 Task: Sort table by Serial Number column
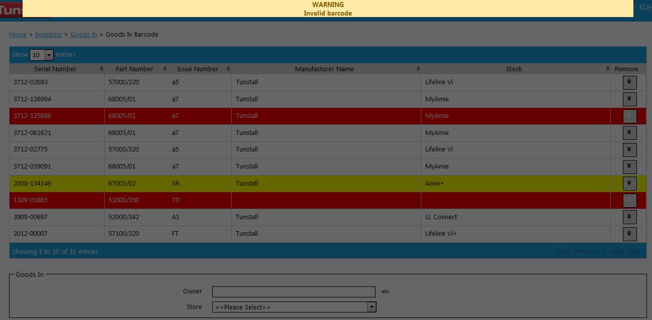pos(55,69)
